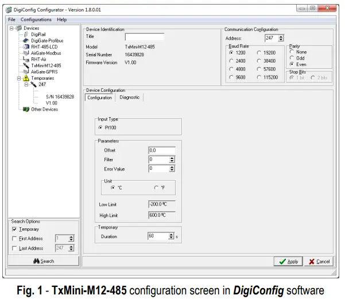
Task: Click the Last Address spinner arrows
Action: click(71, 248)
